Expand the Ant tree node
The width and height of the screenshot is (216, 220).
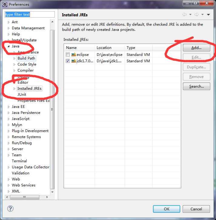[8, 22]
